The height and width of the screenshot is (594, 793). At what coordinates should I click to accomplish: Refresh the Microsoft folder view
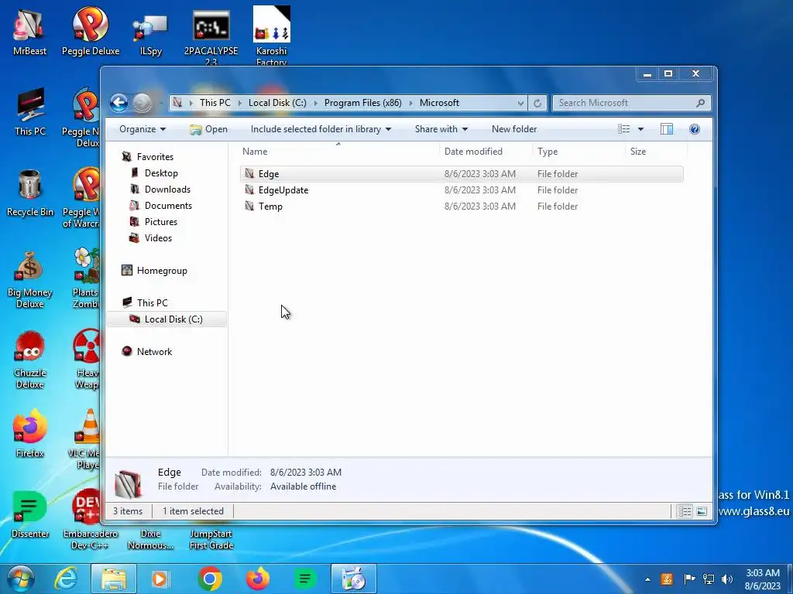(537, 103)
